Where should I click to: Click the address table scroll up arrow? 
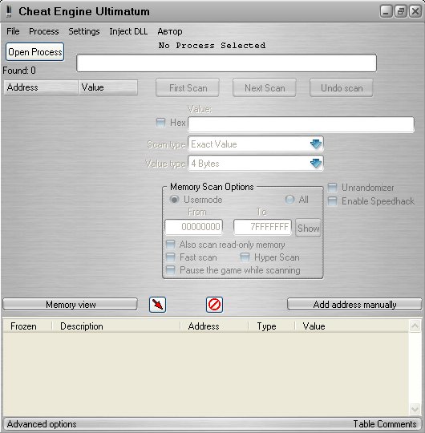[415, 326]
